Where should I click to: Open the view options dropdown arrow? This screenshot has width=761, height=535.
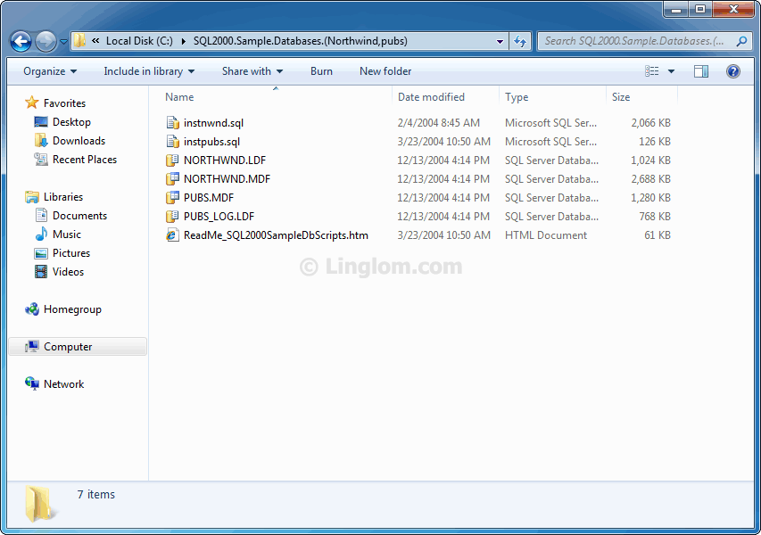click(x=671, y=71)
